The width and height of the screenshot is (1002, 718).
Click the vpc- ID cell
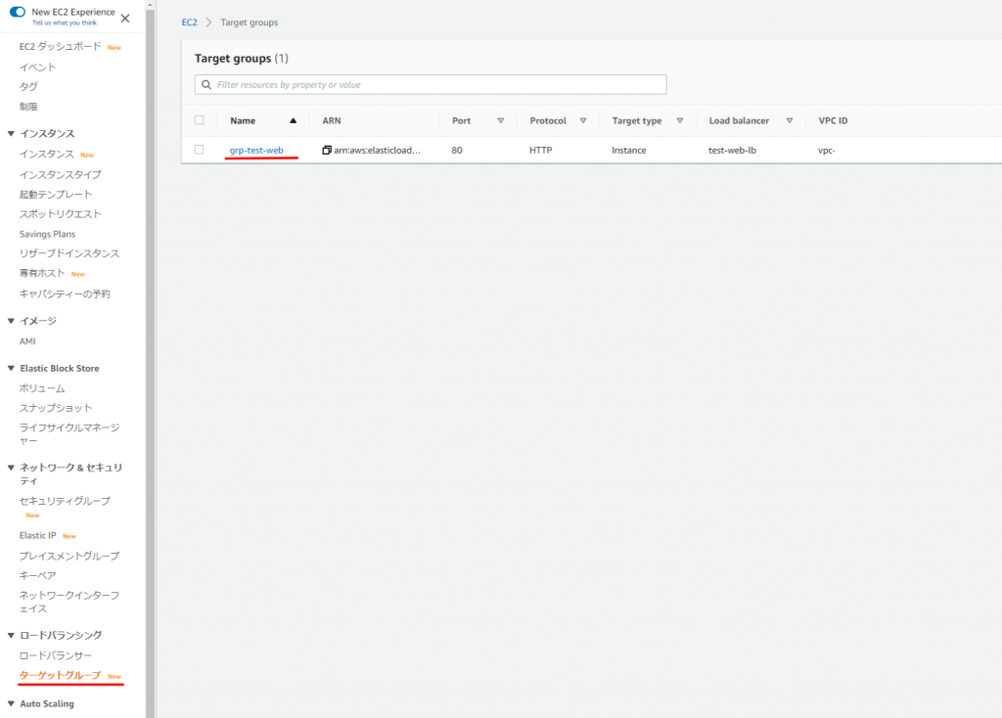point(826,150)
